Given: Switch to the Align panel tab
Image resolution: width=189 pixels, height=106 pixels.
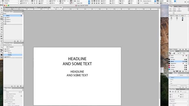Looking at the screenshot, I should coord(177,89).
